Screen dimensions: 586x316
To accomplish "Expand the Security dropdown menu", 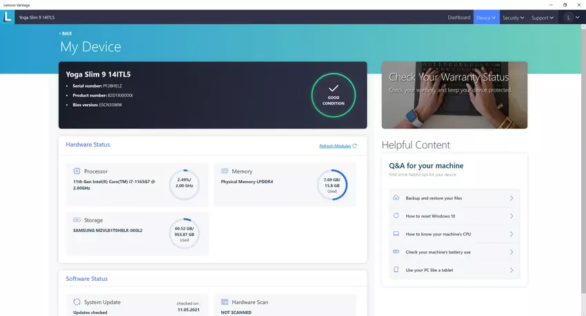I will pos(513,17).
